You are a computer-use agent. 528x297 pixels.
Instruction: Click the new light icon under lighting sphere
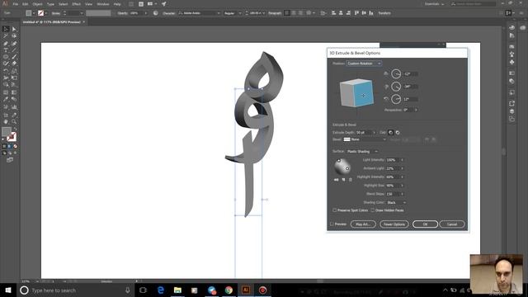343,180
